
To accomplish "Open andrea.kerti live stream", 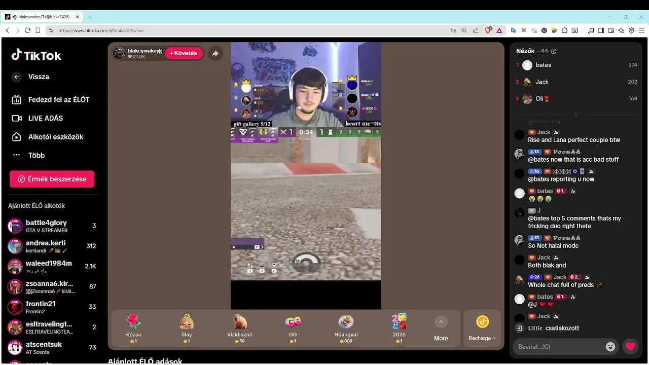I will pos(52,246).
